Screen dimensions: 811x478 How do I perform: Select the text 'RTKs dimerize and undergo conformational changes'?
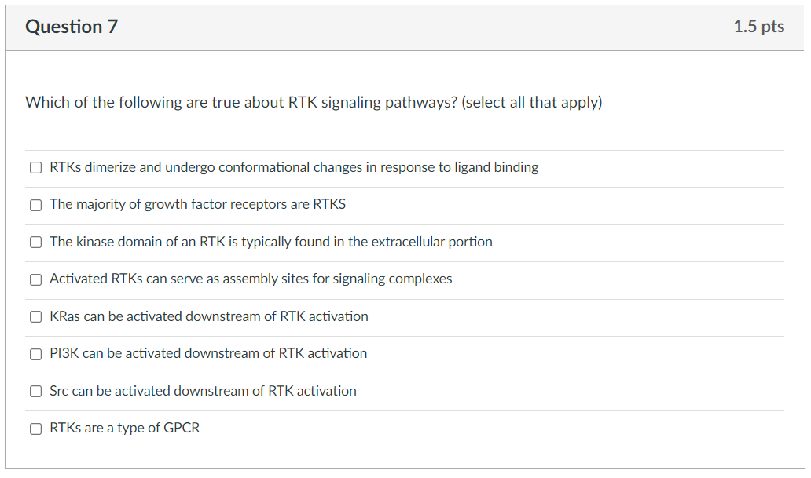tap(293, 167)
